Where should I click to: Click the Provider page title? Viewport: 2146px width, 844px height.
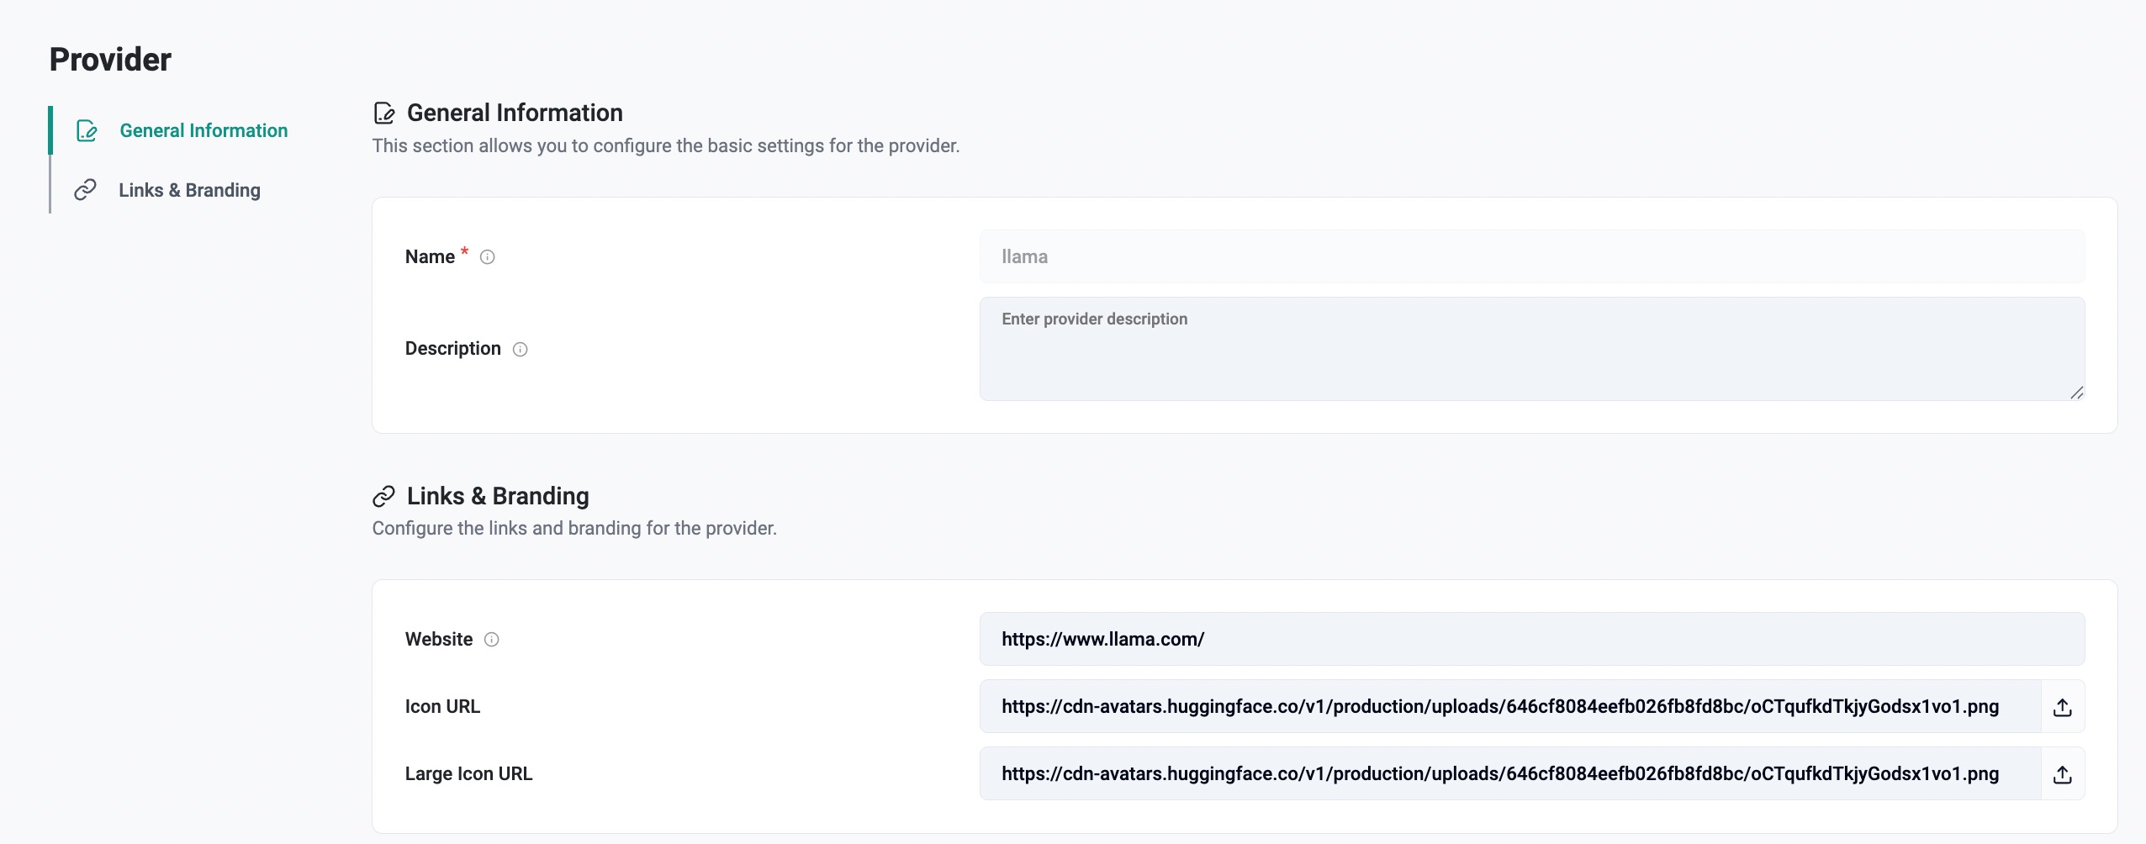(110, 60)
